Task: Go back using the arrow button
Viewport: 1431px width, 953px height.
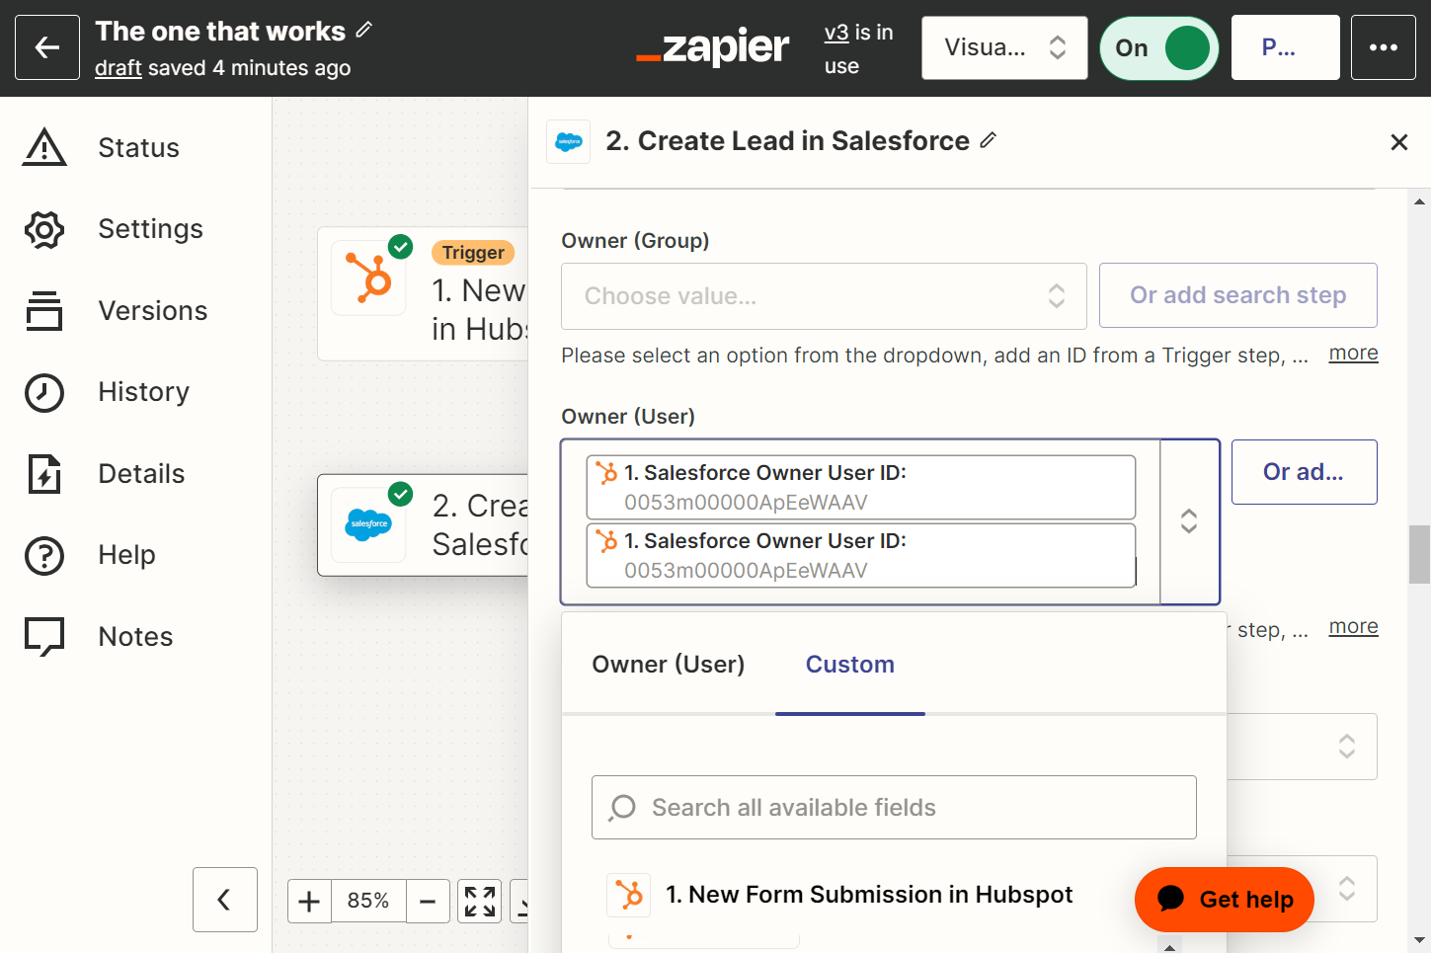Action: (47, 47)
